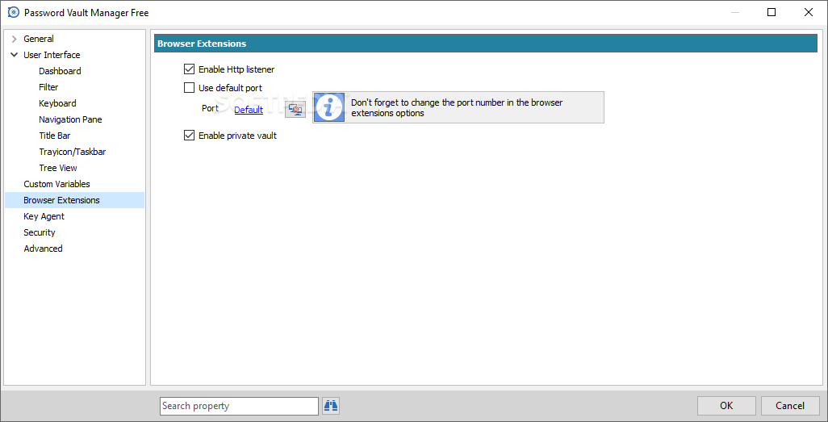Select the Title Bar entry
This screenshot has height=422, width=828.
point(54,136)
